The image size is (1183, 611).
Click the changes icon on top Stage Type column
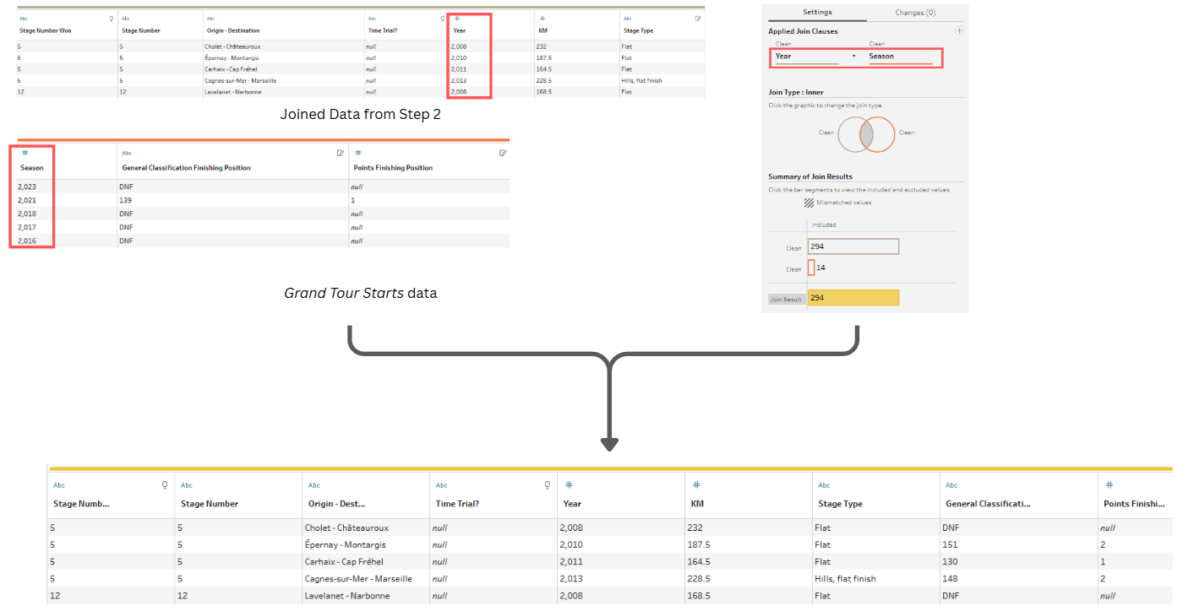(698, 18)
